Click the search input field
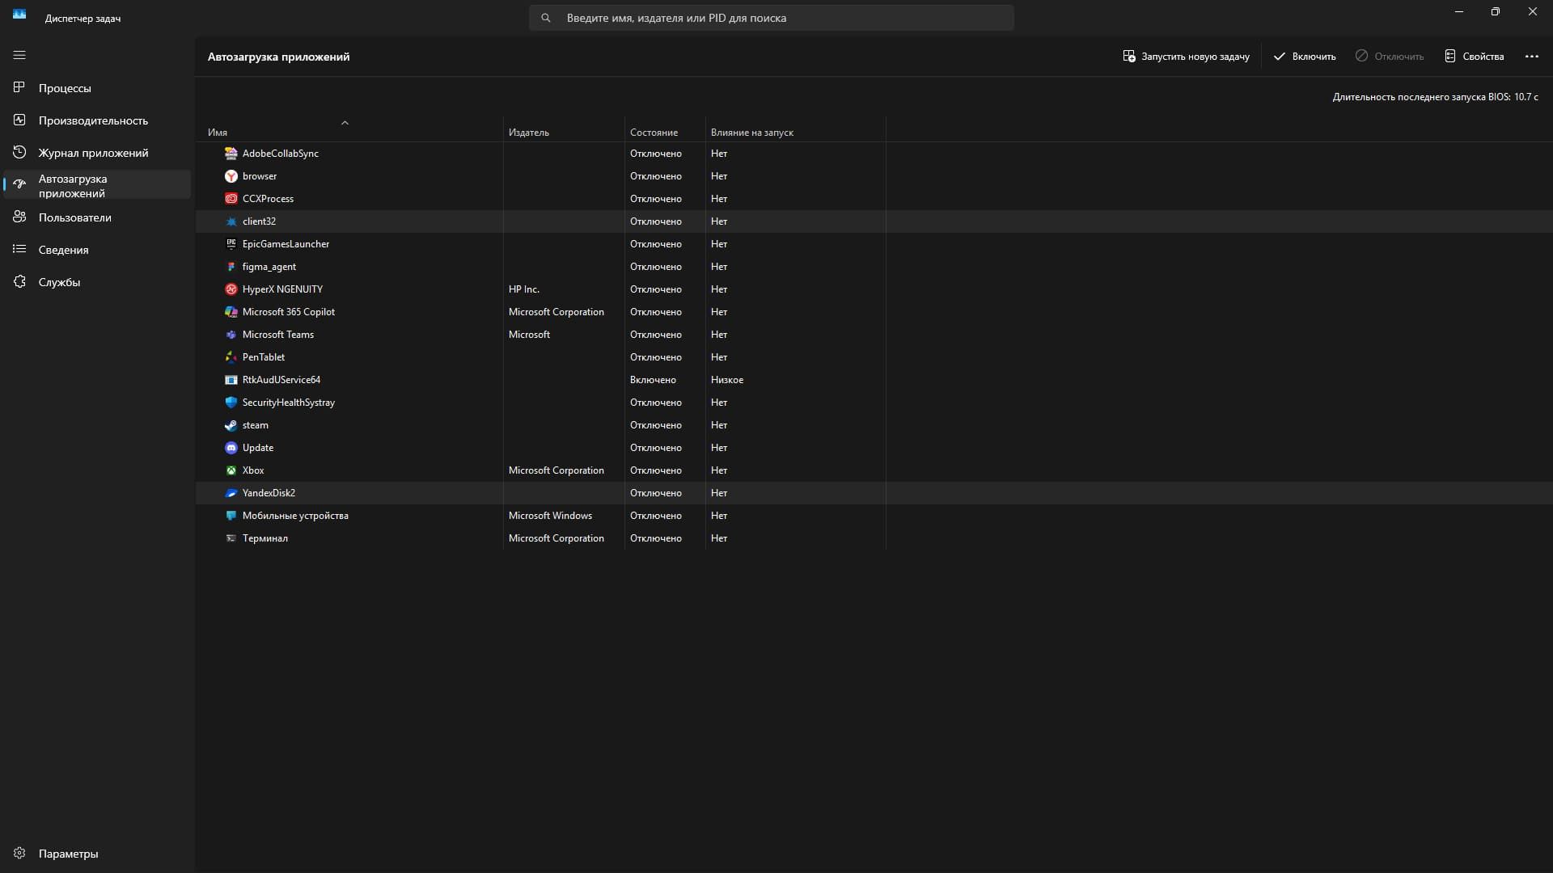Image resolution: width=1553 pixels, height=873 pixels. point(771,18)
